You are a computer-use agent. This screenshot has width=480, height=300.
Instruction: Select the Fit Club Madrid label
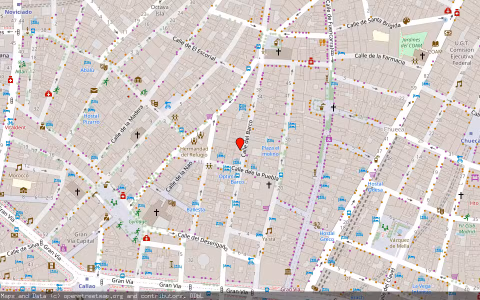(467, 228)
